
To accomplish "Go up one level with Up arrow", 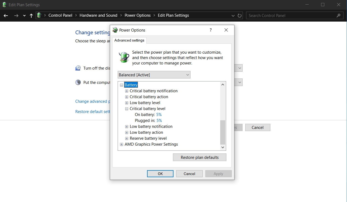I will tap(31, 16).
